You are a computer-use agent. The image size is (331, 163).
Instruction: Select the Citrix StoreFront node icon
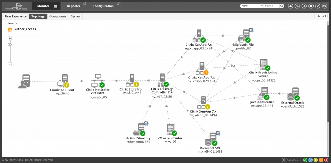click(x=133, y=81)
